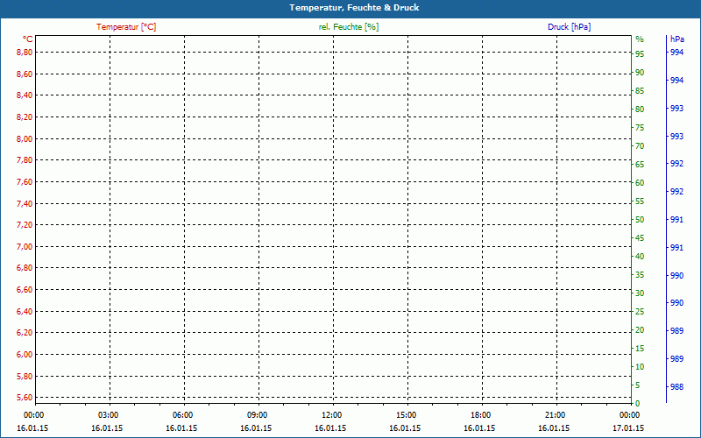Click the 7,00 temperature axis value
Screen dimensions: 701x438
pyautogui.click(x=25, y=247)
